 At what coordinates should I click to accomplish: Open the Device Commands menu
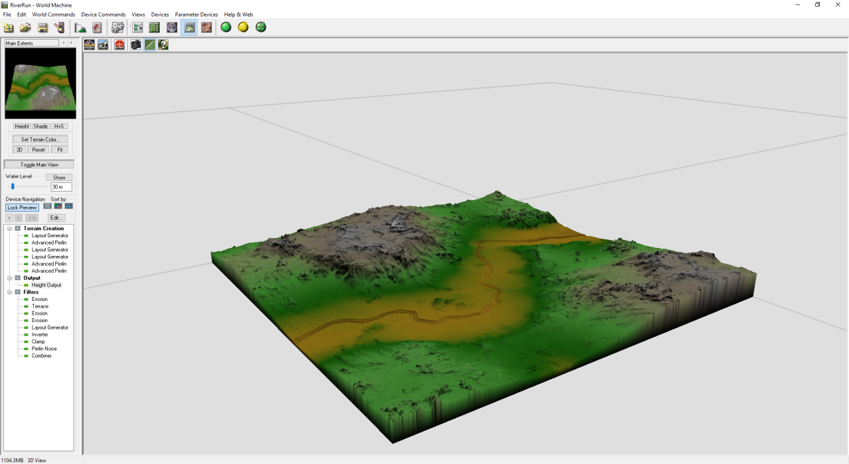(x=103, y=15)
